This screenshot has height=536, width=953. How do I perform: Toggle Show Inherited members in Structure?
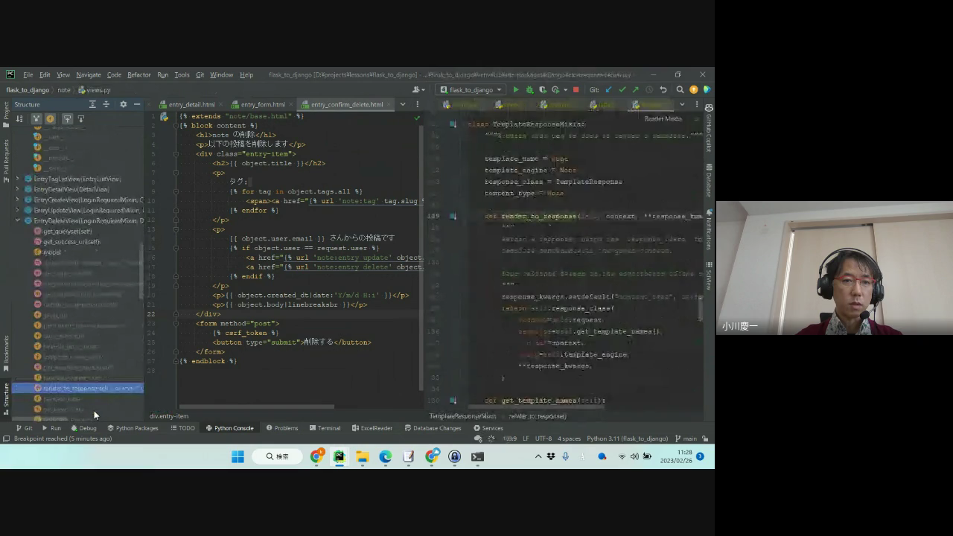tap(36, 119)
